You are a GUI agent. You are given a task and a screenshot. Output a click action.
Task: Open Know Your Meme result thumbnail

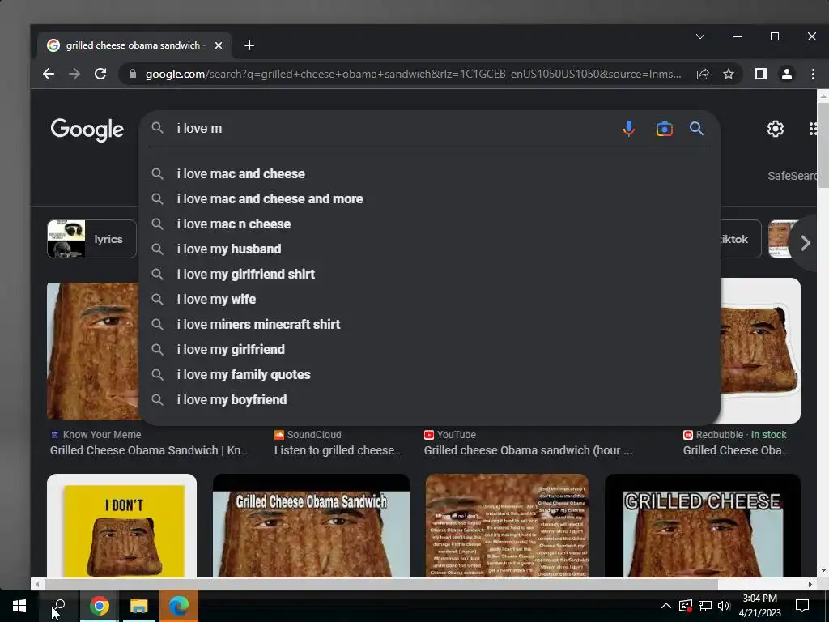pos(93,351)
